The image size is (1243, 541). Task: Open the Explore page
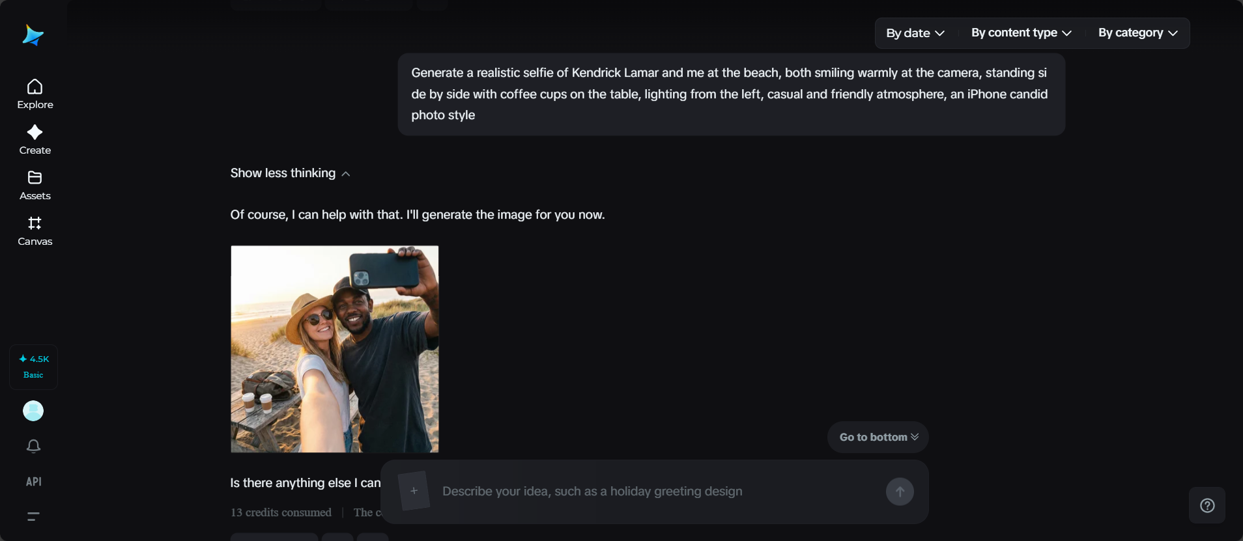pos(35,94)
